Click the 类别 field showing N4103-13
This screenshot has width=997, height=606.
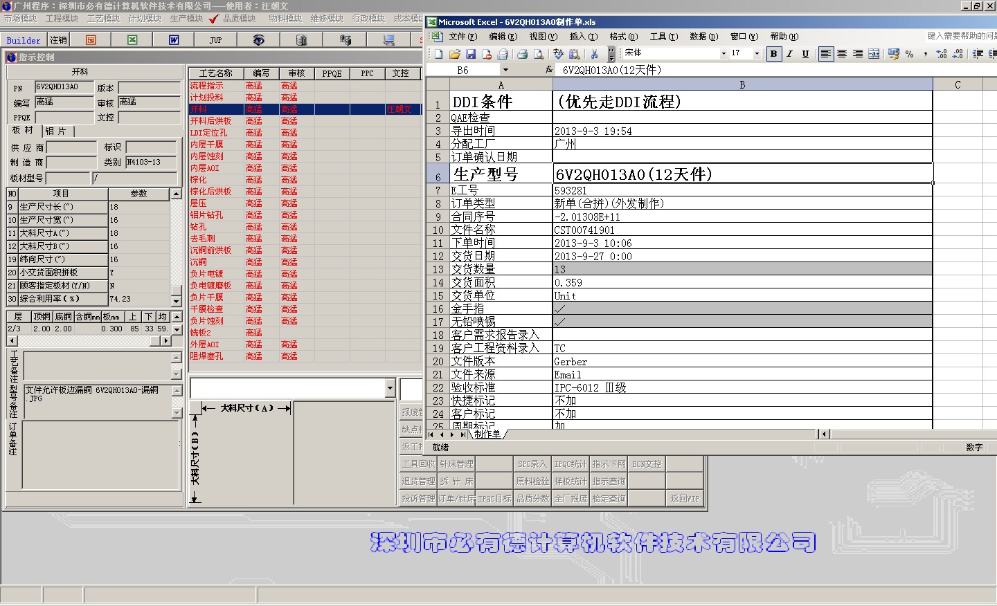tap(151, 163)
